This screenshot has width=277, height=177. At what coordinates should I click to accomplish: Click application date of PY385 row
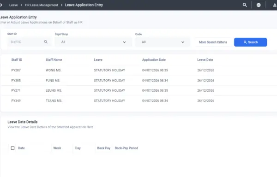(x=155, y=80)
